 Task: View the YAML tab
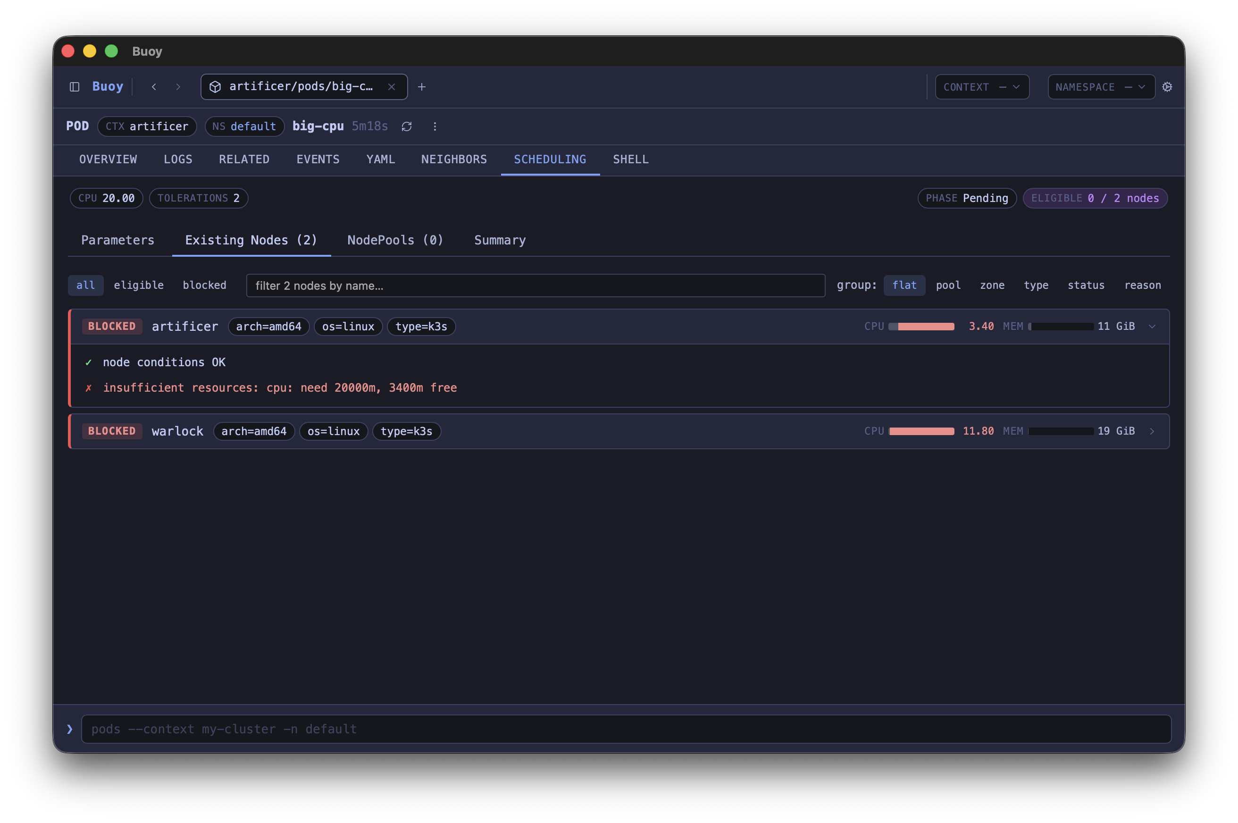[380, 159]
